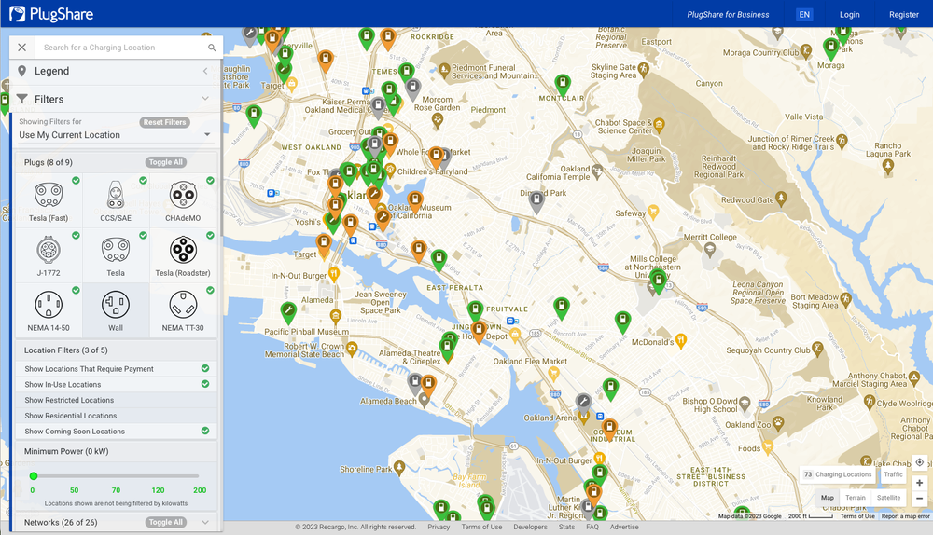
Task: Close the search side panel
Action: 22,48
